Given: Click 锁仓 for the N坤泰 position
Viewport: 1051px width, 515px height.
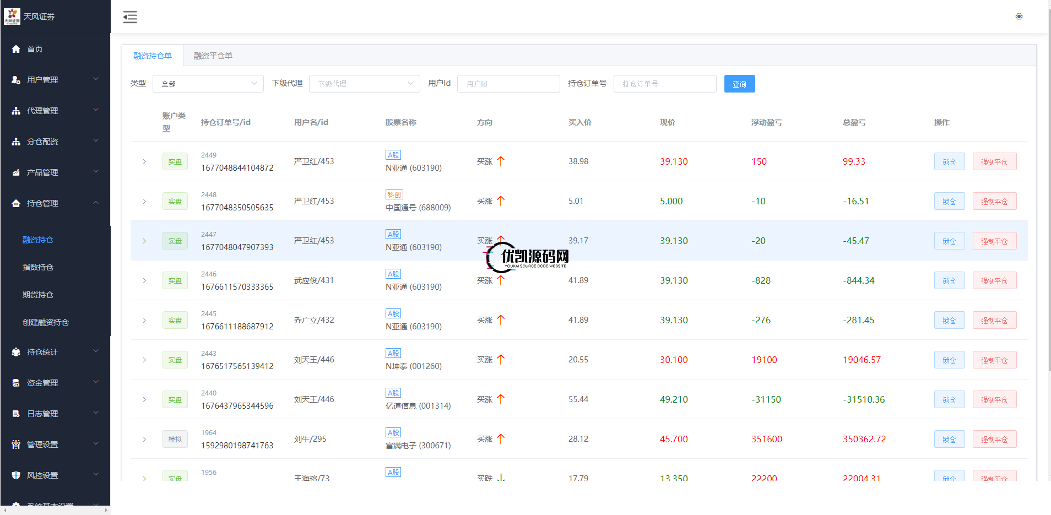Looking at the screenshot, I should click(949, 360).
